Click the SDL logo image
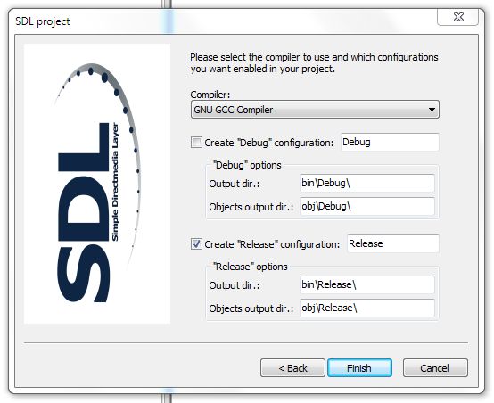The width and height of the screenshot is (494, 403). (97, 184)
